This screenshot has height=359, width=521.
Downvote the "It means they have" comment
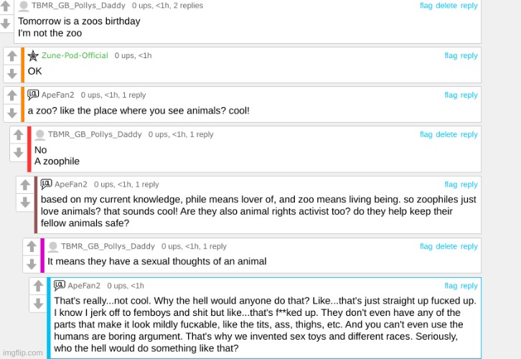[31, 264]
